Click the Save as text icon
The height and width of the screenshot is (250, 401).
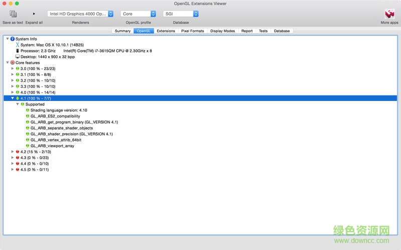13,14
